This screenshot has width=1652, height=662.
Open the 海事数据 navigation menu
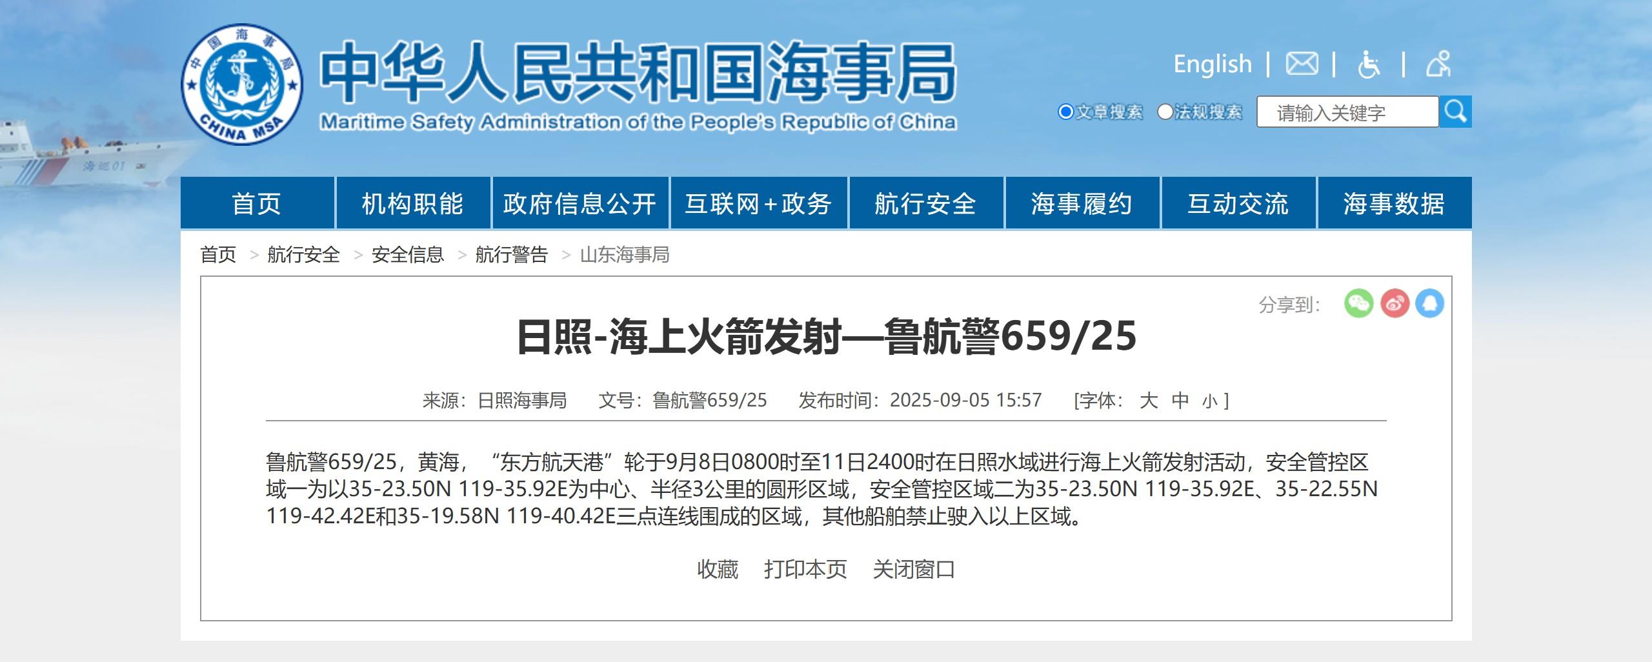[x=1394, y=203]
